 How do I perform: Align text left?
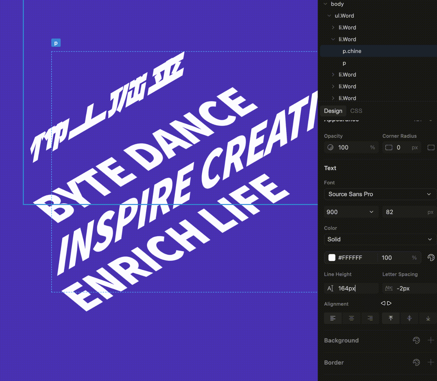(333, 318)
